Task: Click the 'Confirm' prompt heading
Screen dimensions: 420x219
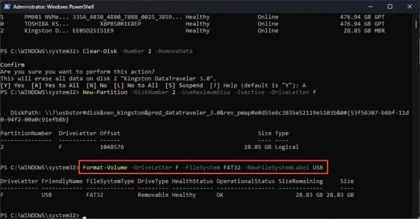Action: (x=13, y=65)
